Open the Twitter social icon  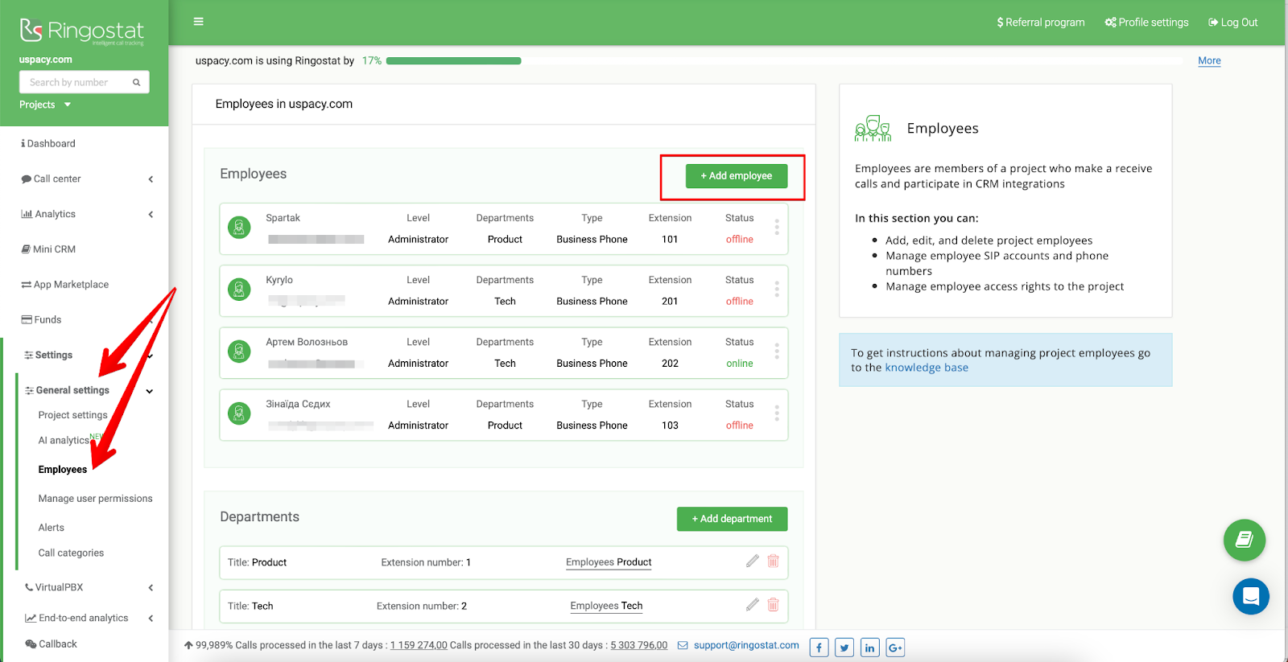[x=844, y=647]
